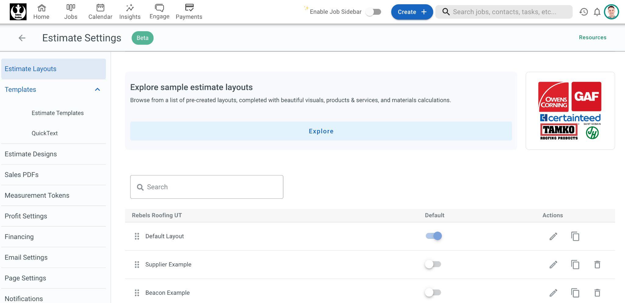
Task: Edit the Default Layout with pencil icon
Action: click(x=553, y=236)
